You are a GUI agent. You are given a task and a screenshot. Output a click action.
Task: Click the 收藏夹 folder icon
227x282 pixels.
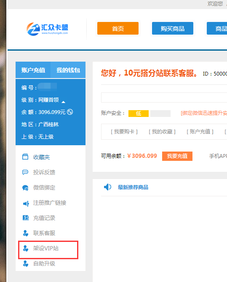click(25, 157)
